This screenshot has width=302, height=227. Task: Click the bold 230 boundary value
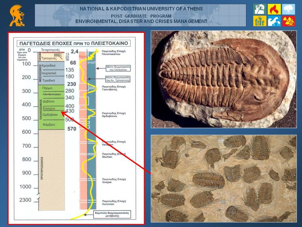point(72,84)
